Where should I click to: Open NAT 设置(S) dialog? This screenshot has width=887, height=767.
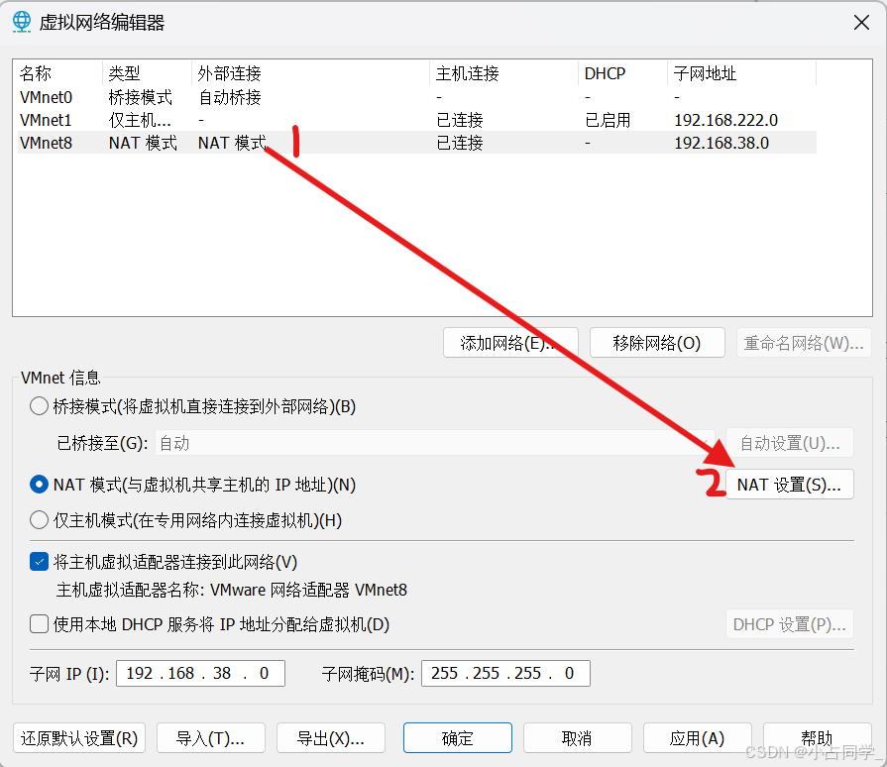coord(790,485)
